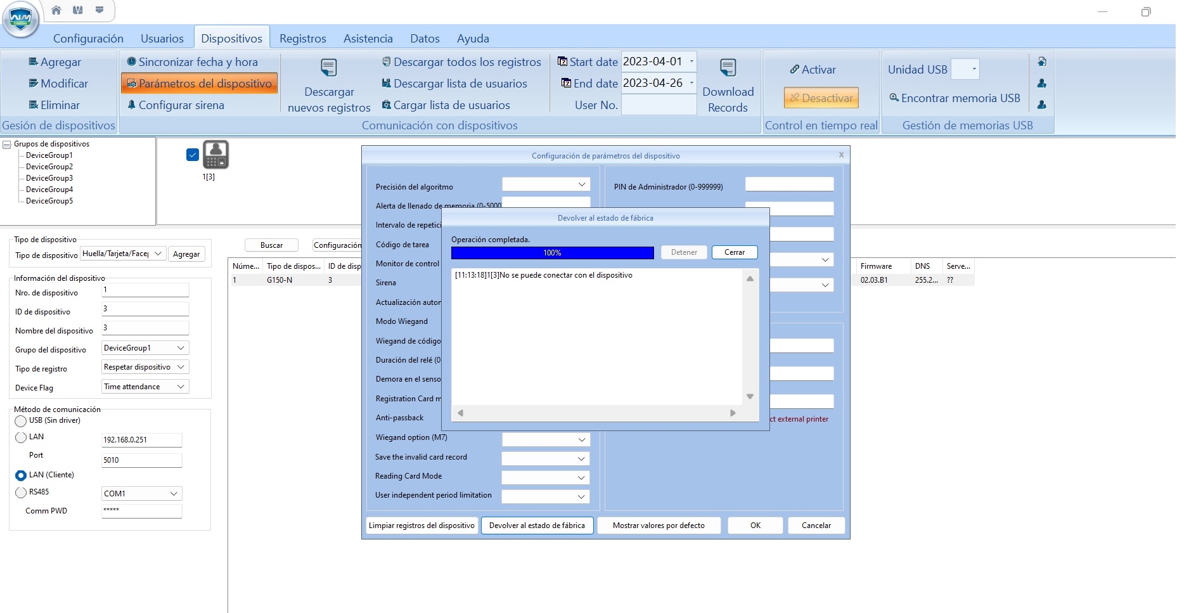This screenshot has width=1189, height=613.
Task: Click Agregar next to device type
Action: pyautogui.click(x=186, y=254)
